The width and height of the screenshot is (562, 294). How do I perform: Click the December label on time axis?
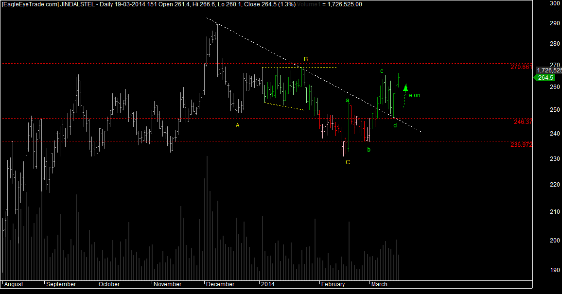pos(220,284)
